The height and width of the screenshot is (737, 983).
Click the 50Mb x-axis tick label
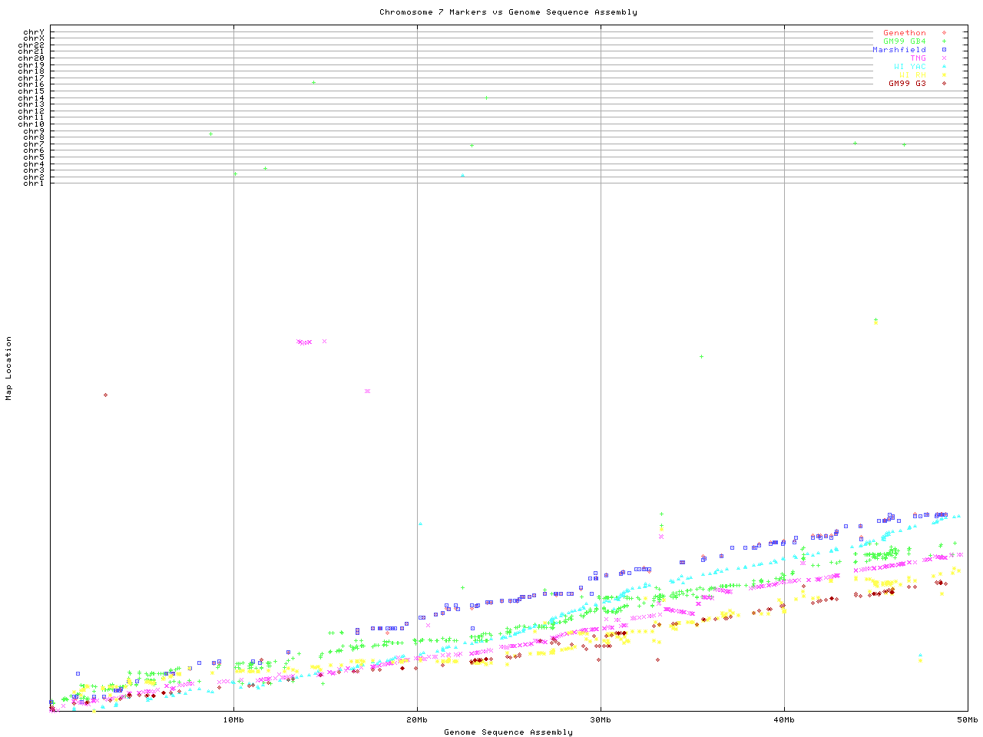[967, 719]
